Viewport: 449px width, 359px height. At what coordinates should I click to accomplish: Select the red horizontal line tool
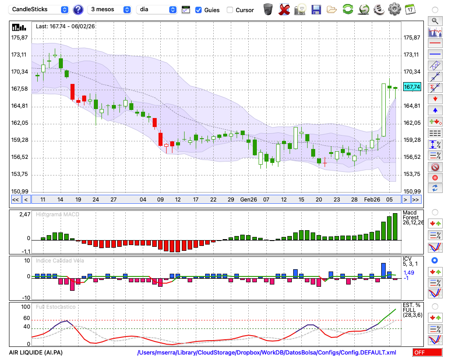click(x=435, y=43)
